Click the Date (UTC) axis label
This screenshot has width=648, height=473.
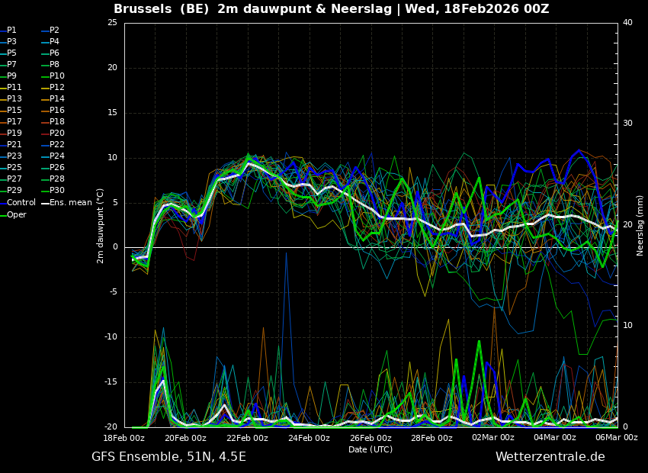click(371, 449)
